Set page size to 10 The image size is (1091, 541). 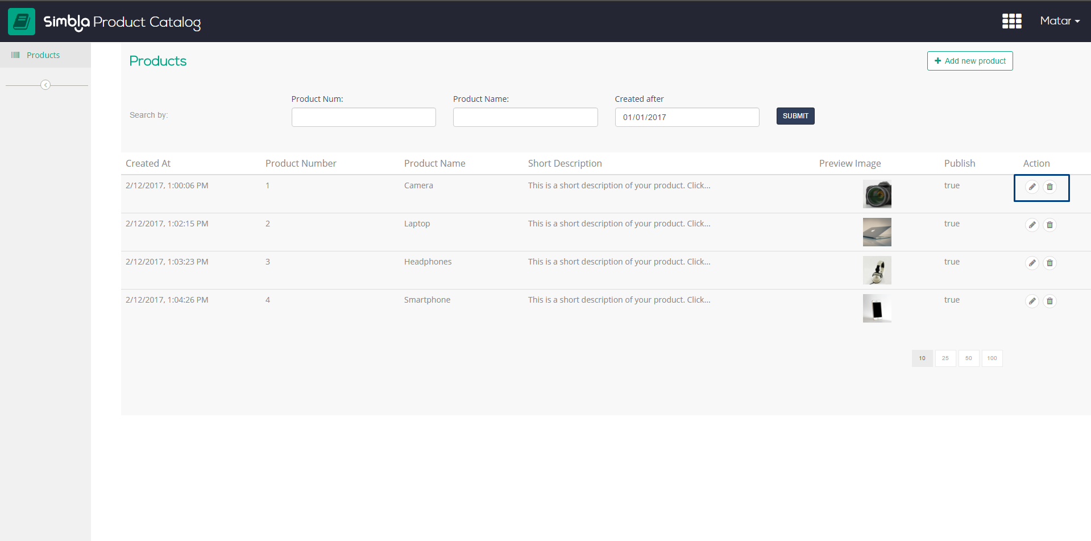click(x=922, y=358)
